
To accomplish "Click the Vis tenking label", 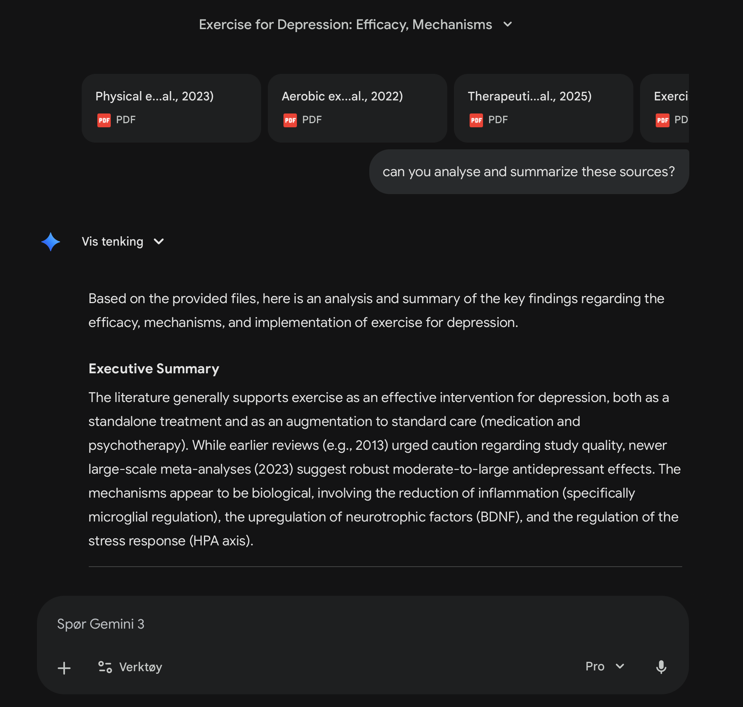I will click(113, 242).
